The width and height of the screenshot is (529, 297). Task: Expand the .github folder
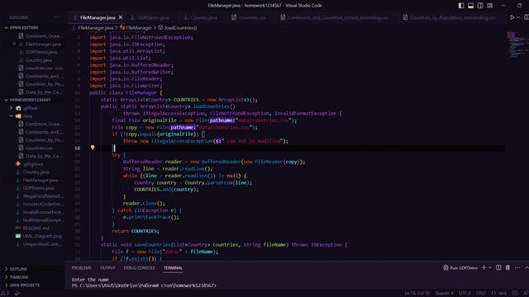[x=31, y=108]
